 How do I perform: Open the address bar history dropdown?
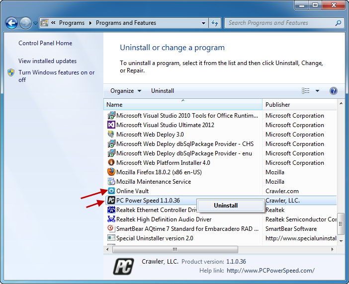click(203, 23)
